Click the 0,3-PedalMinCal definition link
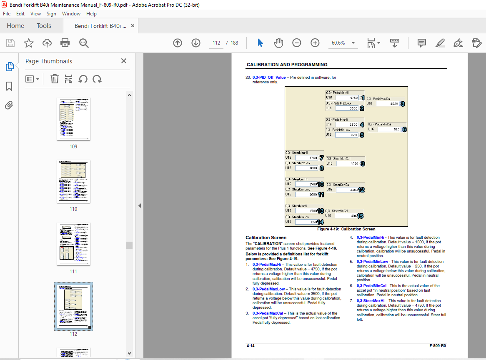This screenshot has width=486, height=360. coord(372,286)
